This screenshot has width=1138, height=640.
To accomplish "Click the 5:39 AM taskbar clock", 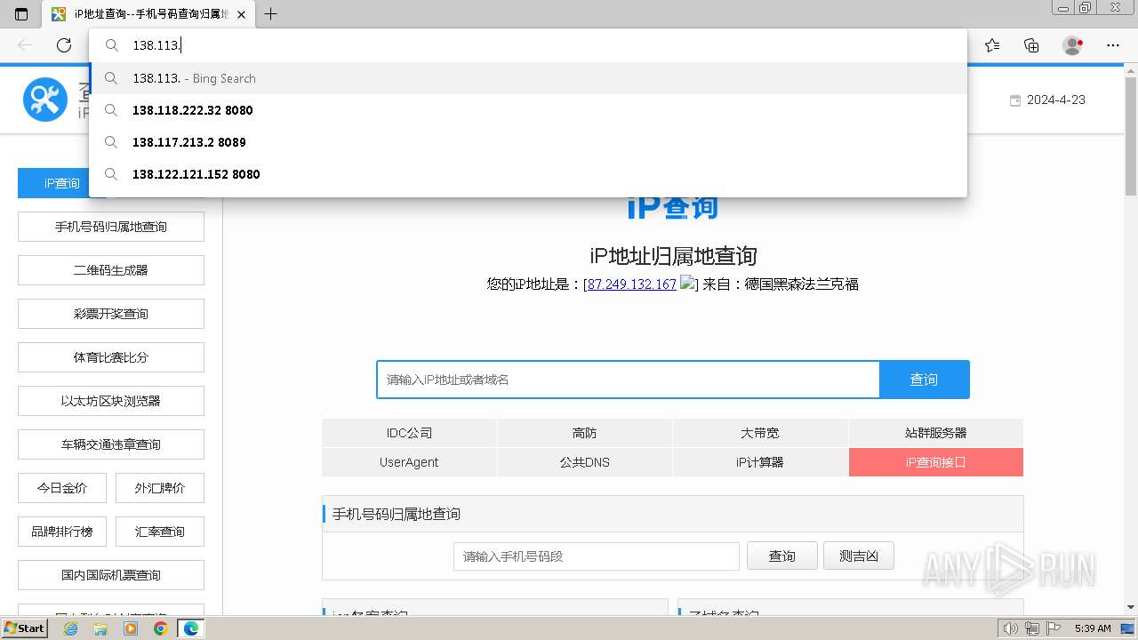I will [x=1093, y=628].
